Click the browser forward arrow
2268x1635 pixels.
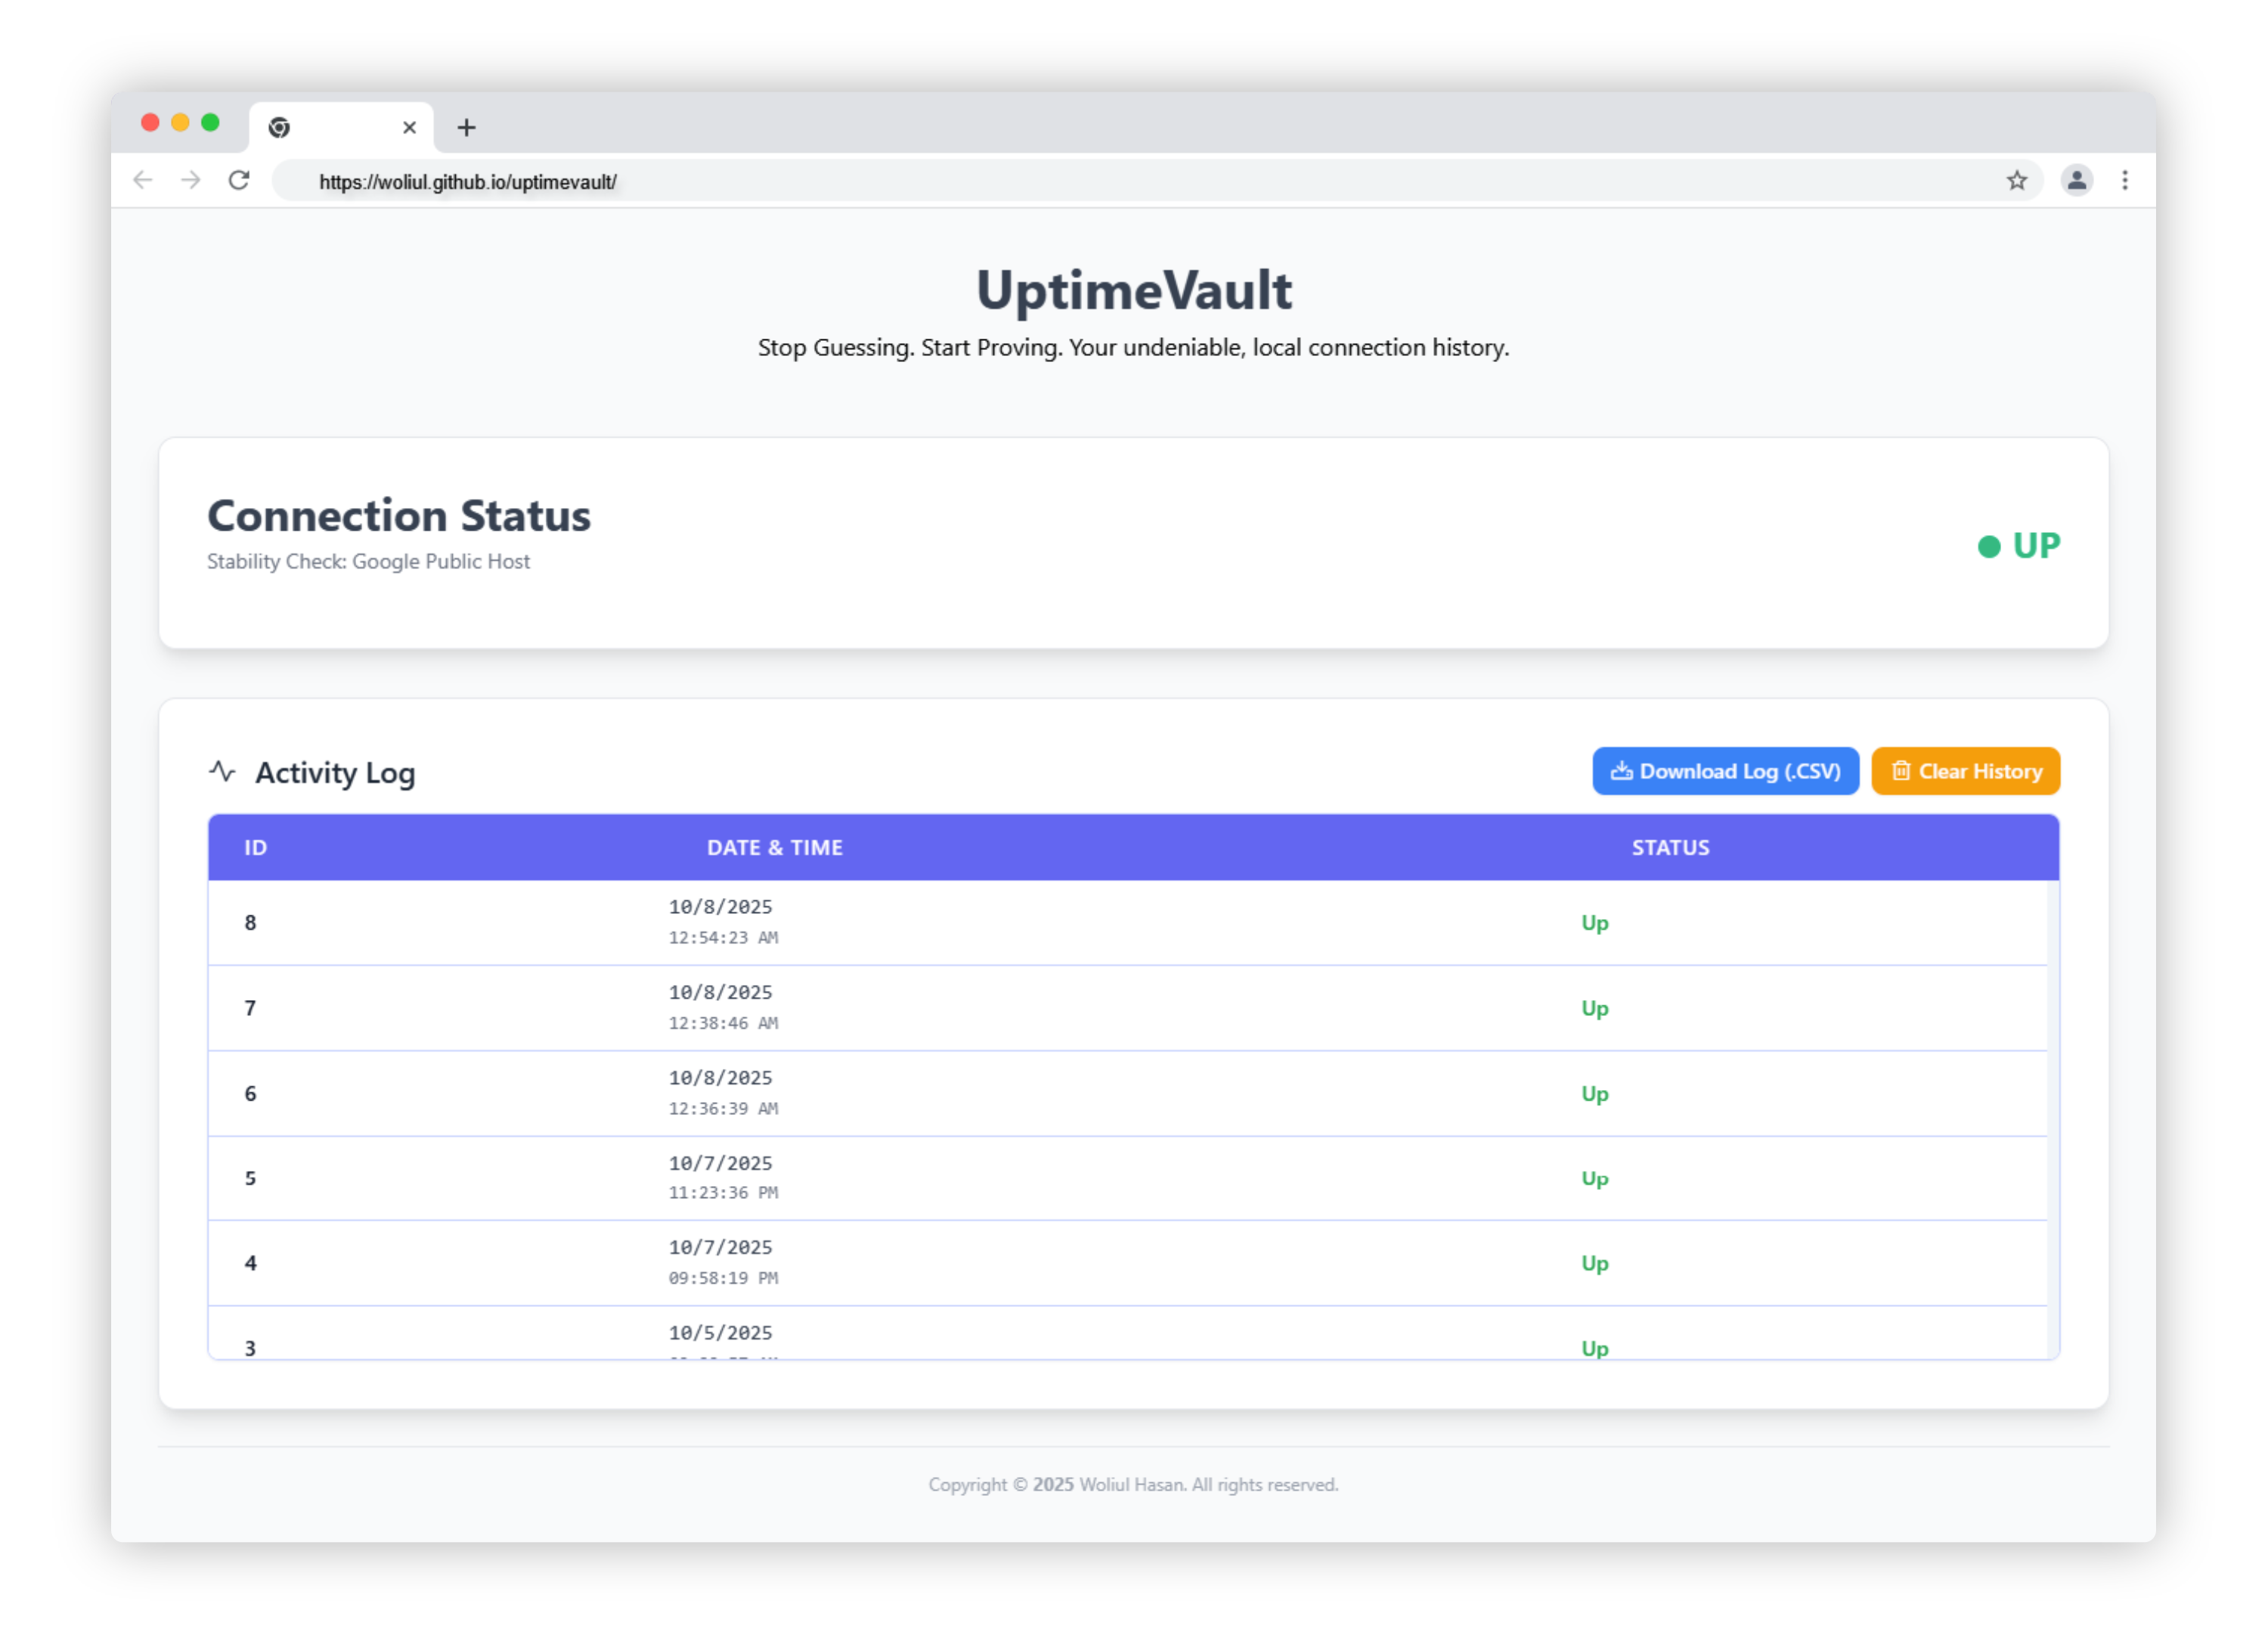191,180
